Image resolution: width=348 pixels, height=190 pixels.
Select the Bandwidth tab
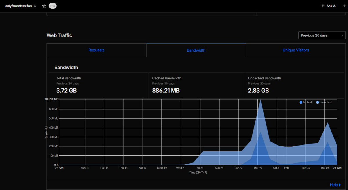coord(196,50)
